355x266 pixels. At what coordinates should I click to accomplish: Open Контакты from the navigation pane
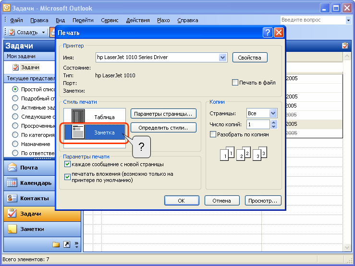coord(29,198)
